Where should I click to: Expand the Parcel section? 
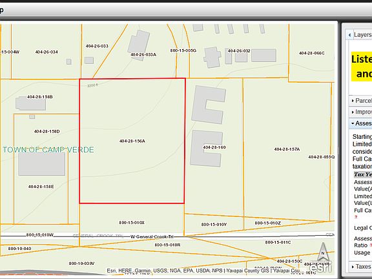[360, 101]
